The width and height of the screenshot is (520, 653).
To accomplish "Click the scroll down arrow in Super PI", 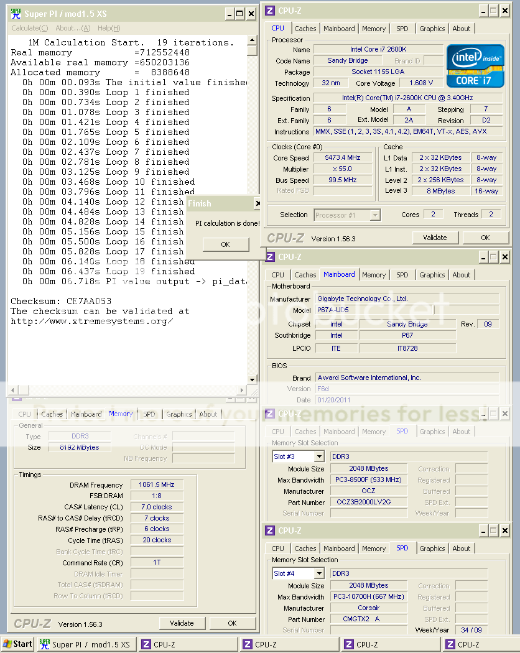I will click(x=252, y=379).
